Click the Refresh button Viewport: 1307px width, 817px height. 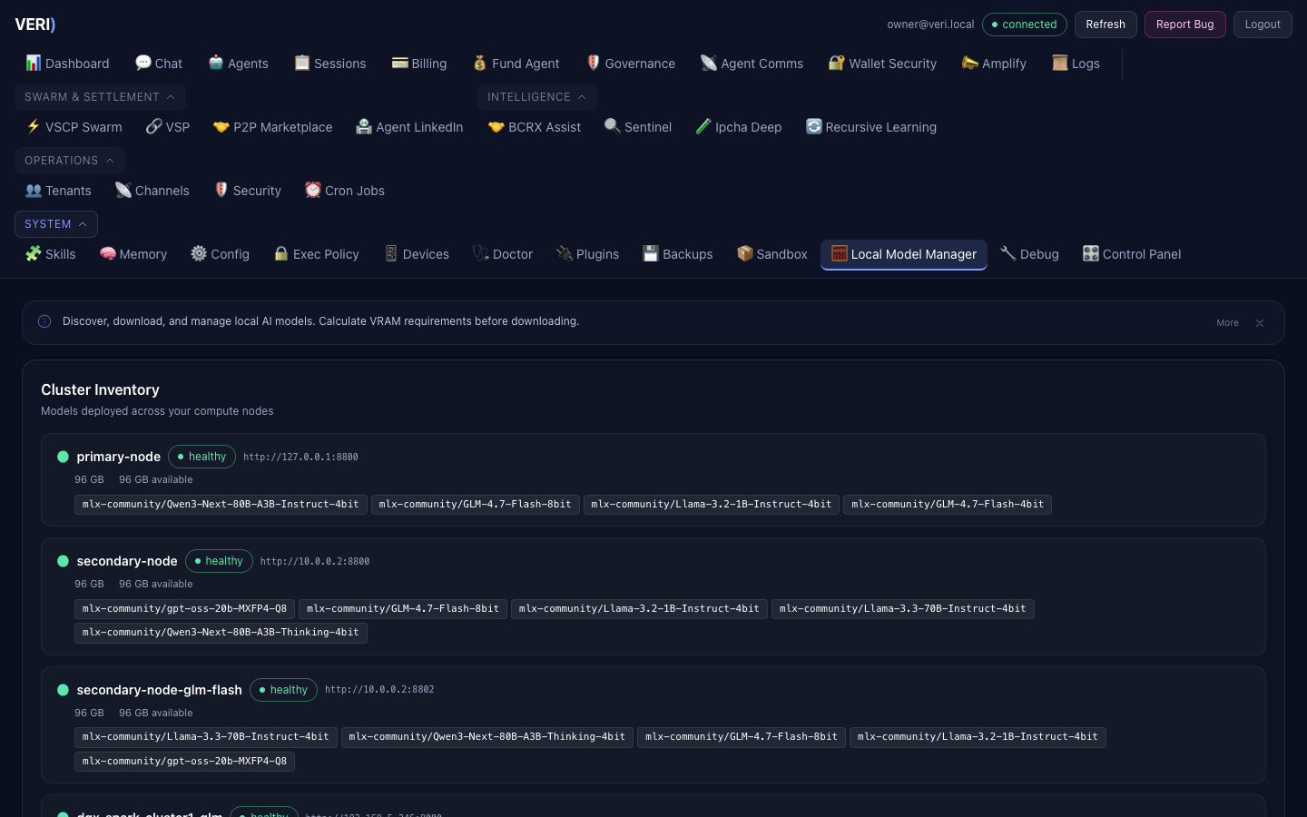tap(1106, 25)
